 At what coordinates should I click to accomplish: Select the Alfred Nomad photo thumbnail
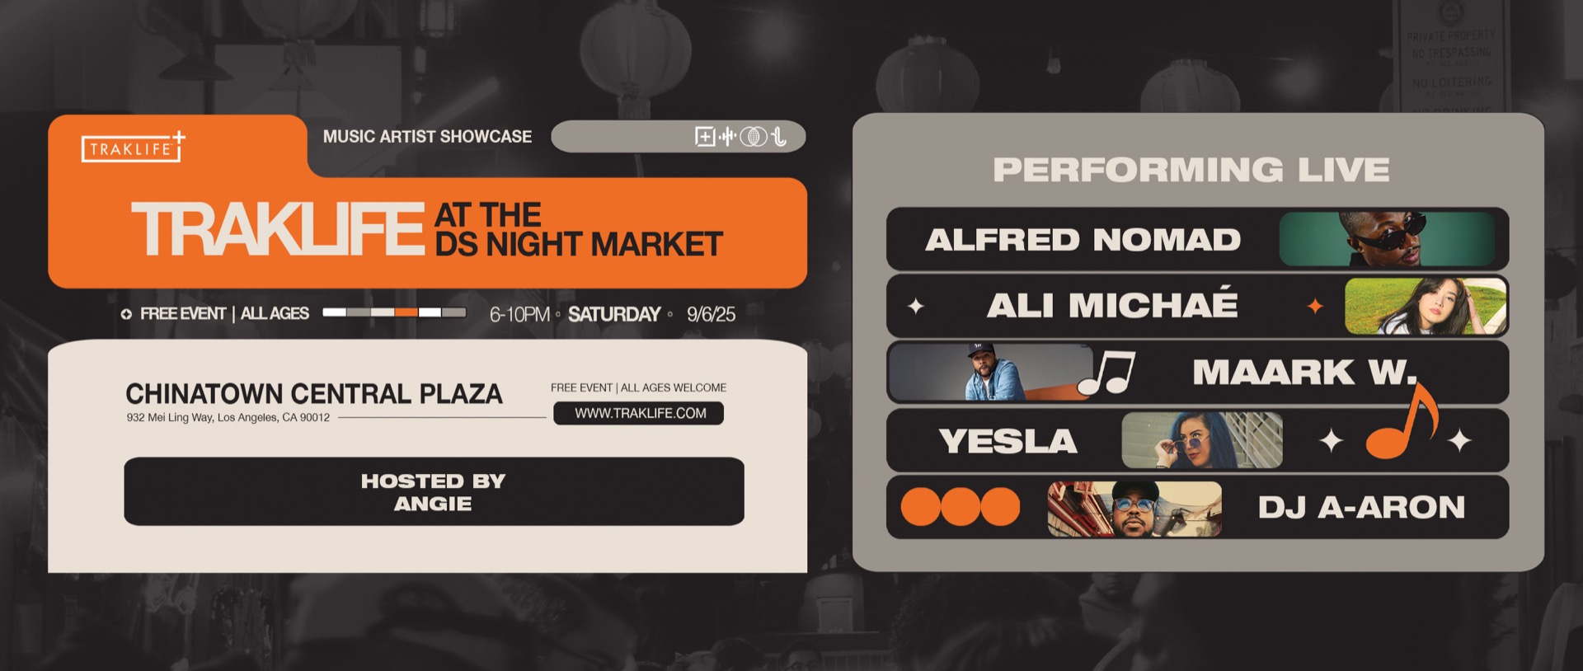pos(1388,239)
